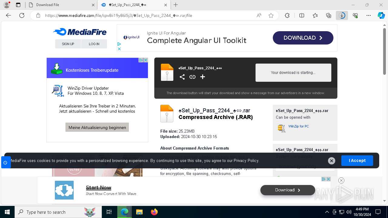The width and height of the screenshot is (388, 218).
Task: Open Edge Settings and more menu
Action: point(369,15)
